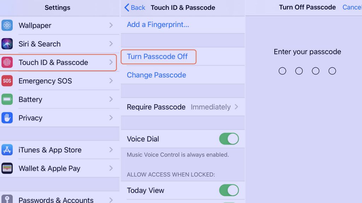Image resolution: width=362 pixels, height=203 pixels.
Task: Tap the Wallpaper flower icon
Action: coord(7,25)
